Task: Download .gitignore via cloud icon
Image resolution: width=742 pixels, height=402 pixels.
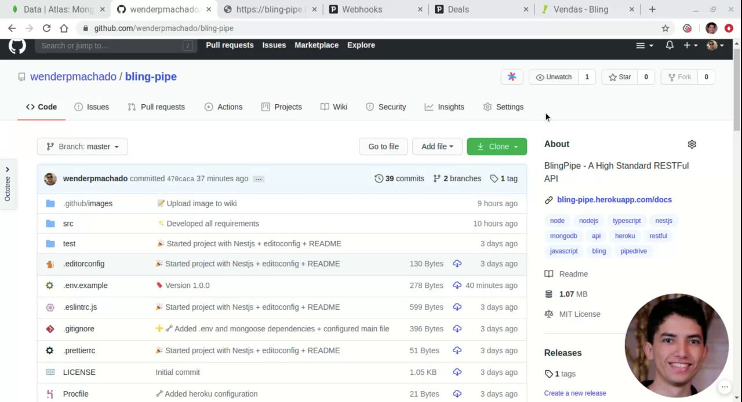Action: click(x=457, y=328)
